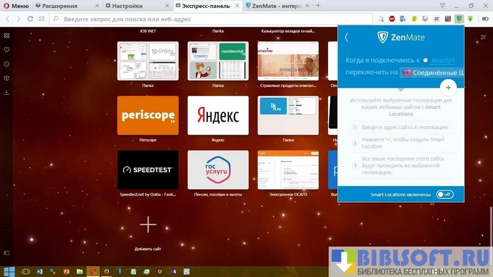This screenshot has height=277, width=493.
Task: Open the extensions cube icon in sidebar
Action: click(x=7, y=78)
